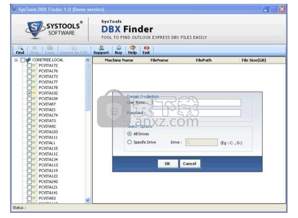Screen dimensions: 298x218
Task: Click the computer icon beside PCVITA172
Action: pyautogui.click(x=35, y=66)
